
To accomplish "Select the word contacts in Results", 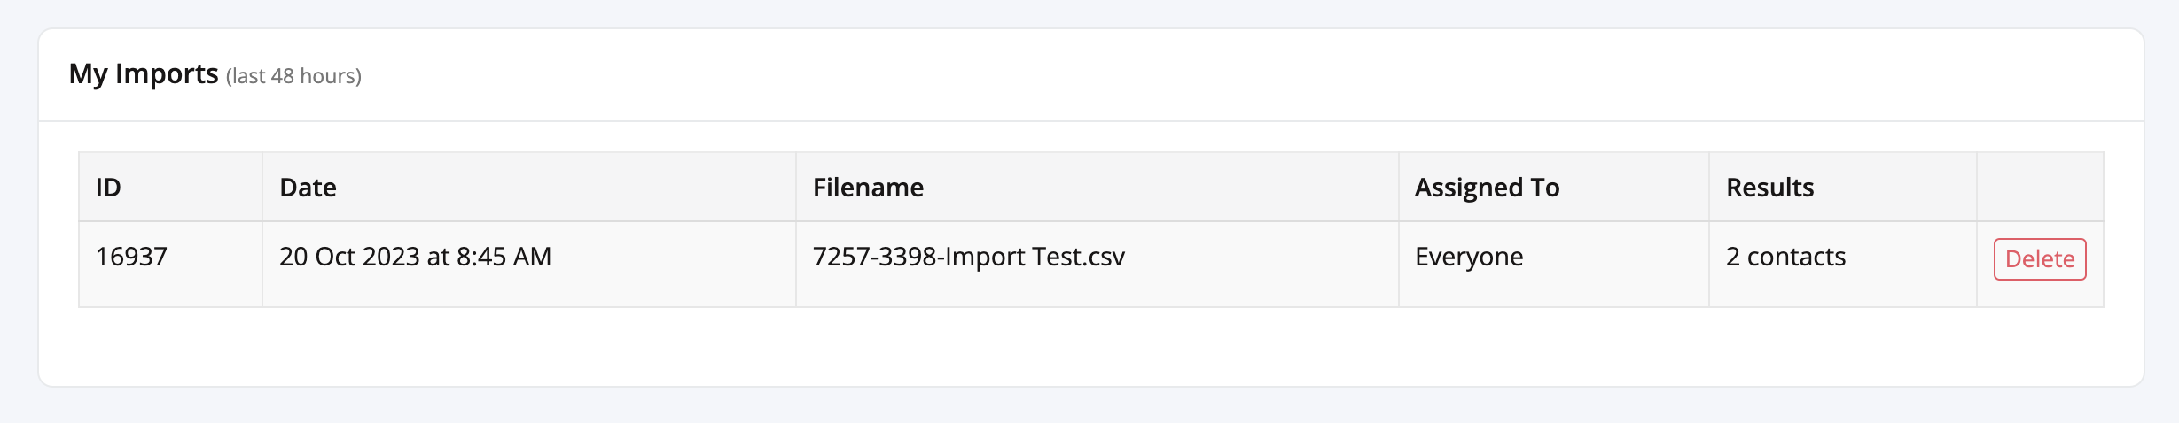I will 1796,257.
